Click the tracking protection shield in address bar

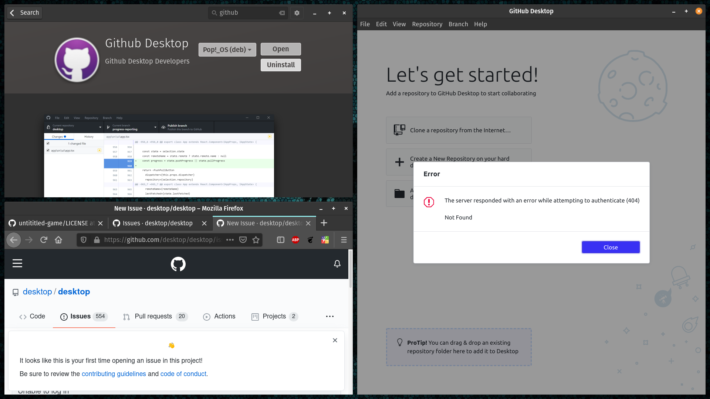[83, 240]
